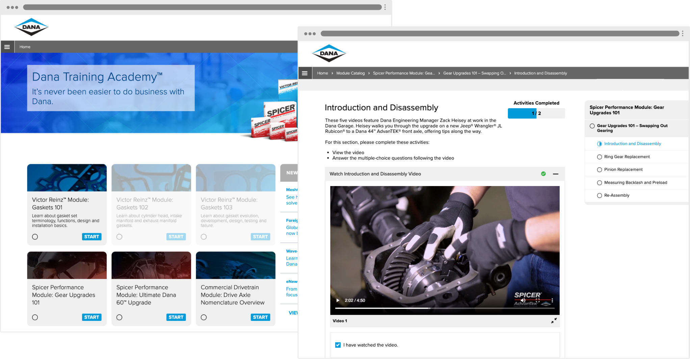
Task: Open Re-Assembly lesson
Action: point(617,196)
